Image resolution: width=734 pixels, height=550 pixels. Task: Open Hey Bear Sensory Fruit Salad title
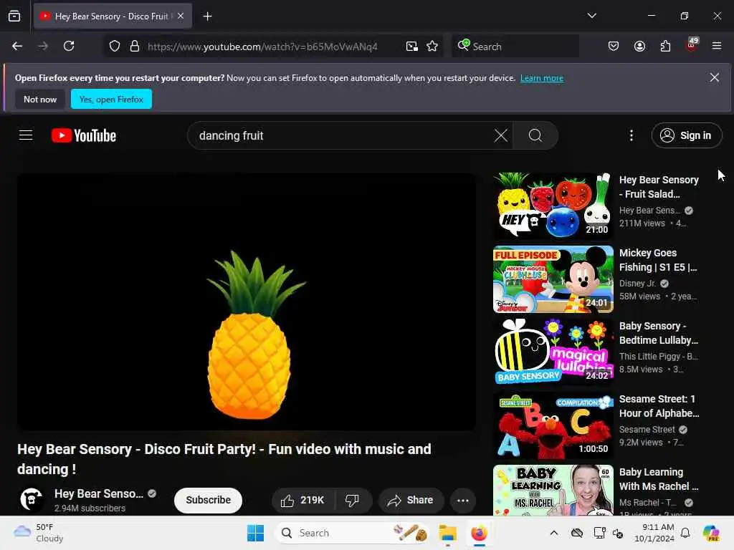click(659, 187)
